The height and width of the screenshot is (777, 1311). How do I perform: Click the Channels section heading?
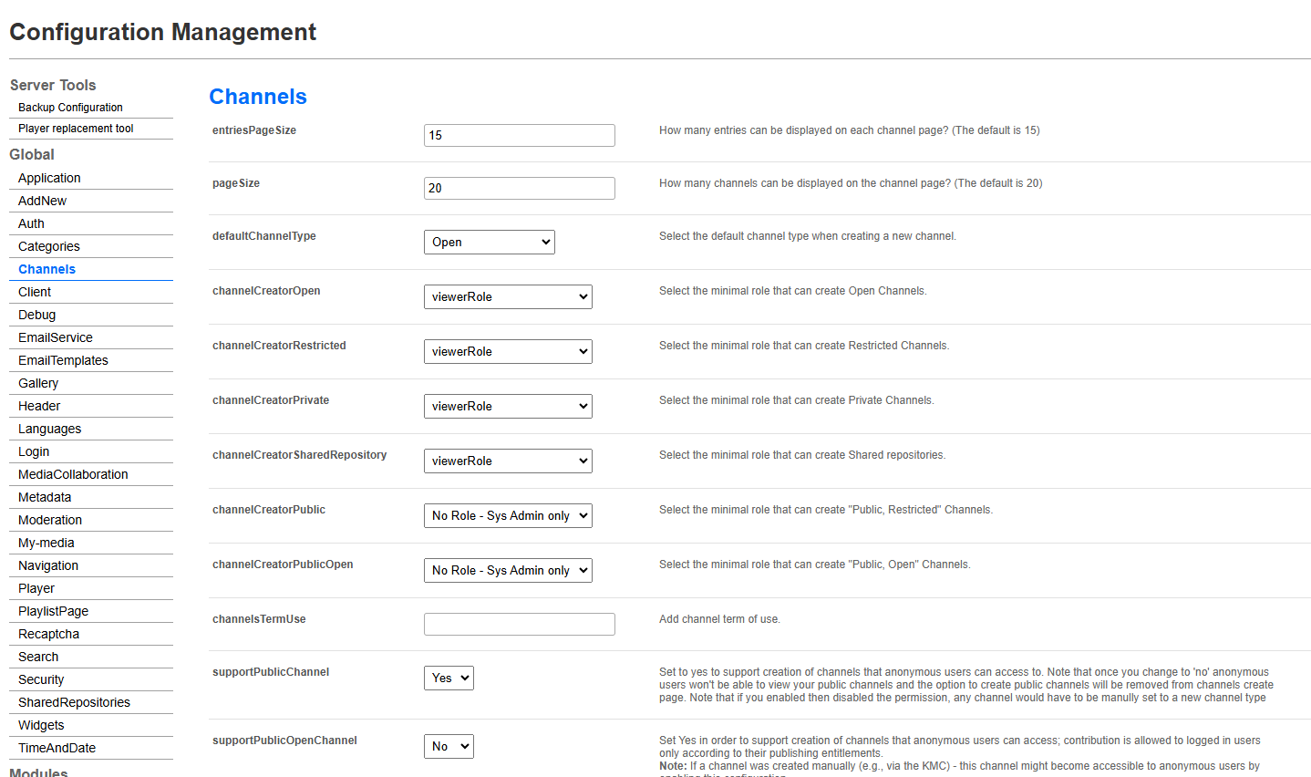(x=258, y=97)
